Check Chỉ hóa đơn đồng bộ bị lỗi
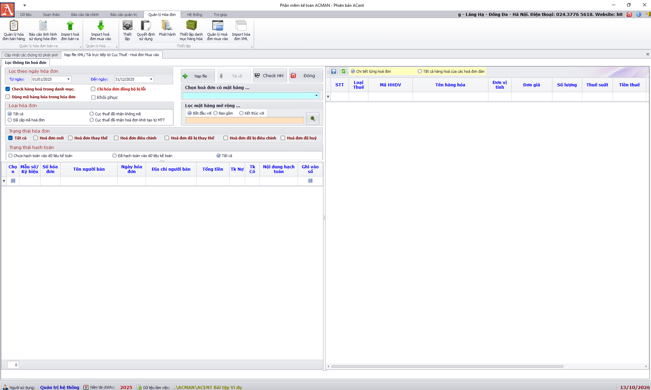This screenshot has width=651, height=390. coord(93,89)
